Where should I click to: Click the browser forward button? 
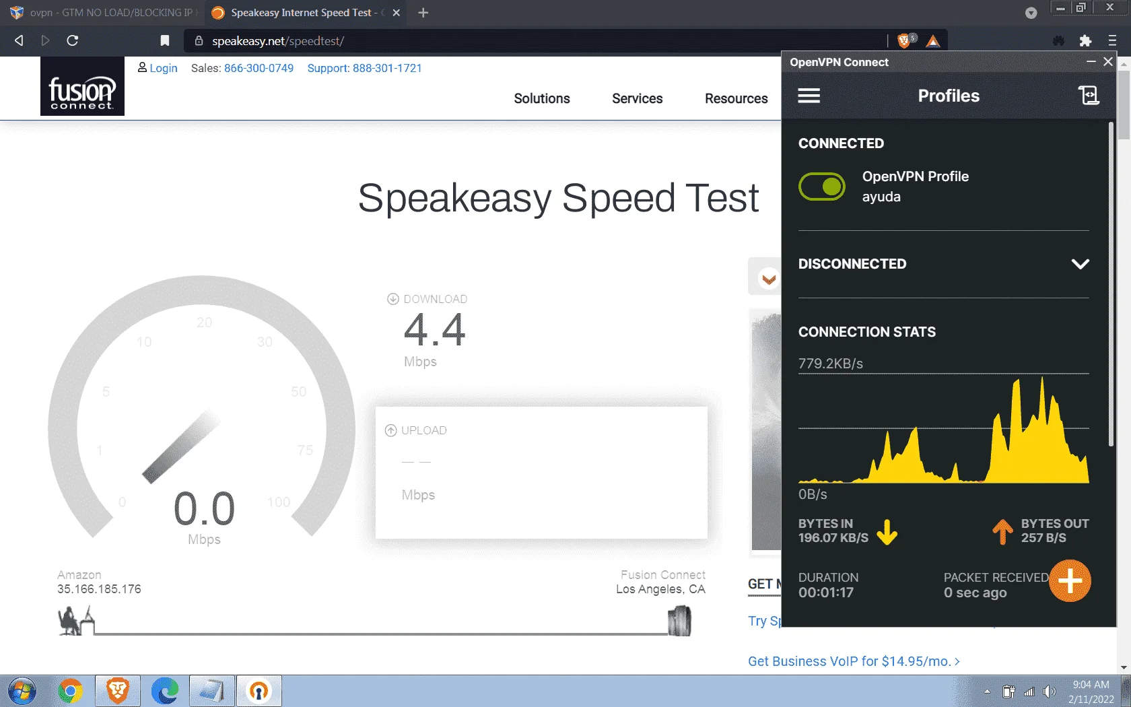pyautogui.click(x=45, y=40)
